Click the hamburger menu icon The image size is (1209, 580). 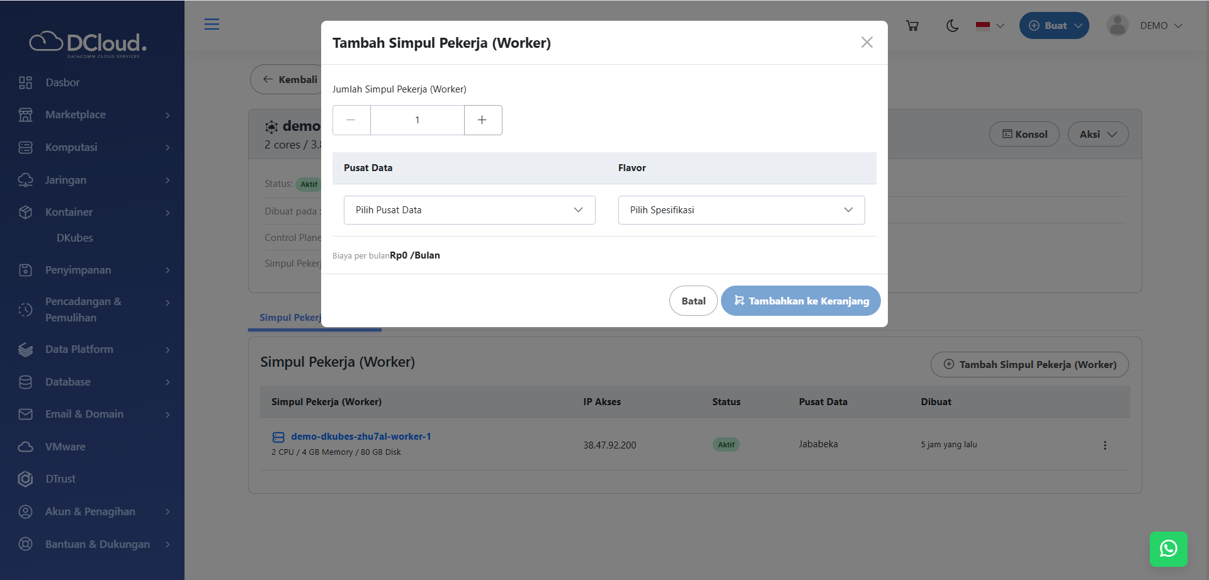(x=212, y=25)
